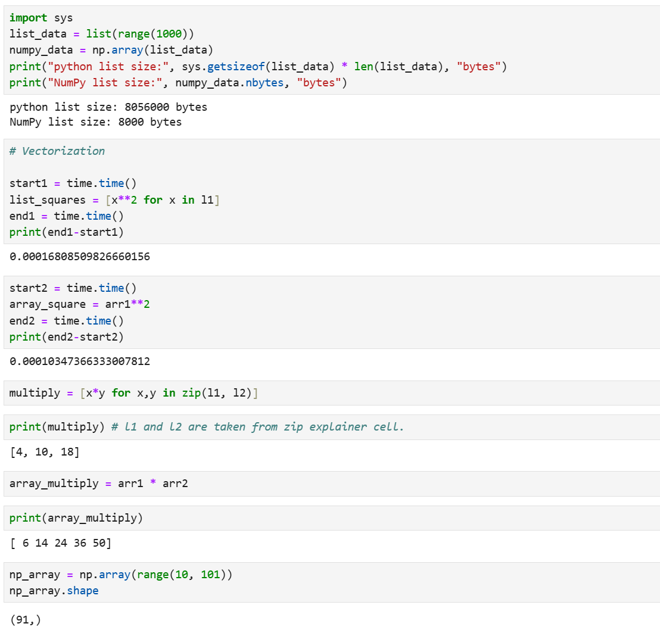660x633 pixels.
Task: Click the '[4, 10, 18]' output
Action: (45, 452)
